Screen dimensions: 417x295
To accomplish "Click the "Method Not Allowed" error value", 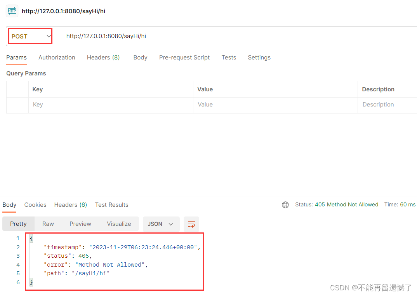I will pyautogui.click(x=110, y=265).
